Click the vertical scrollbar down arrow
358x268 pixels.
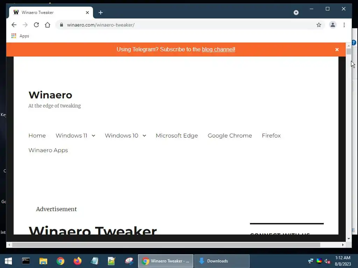click(x=349, y=239)
